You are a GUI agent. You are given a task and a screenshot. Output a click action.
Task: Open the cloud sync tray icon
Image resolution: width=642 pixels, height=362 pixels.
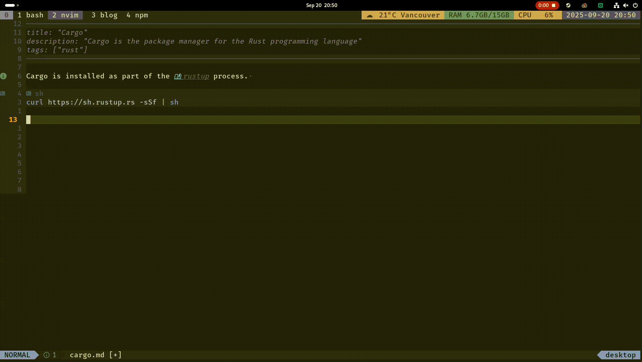tap(584, 5)
